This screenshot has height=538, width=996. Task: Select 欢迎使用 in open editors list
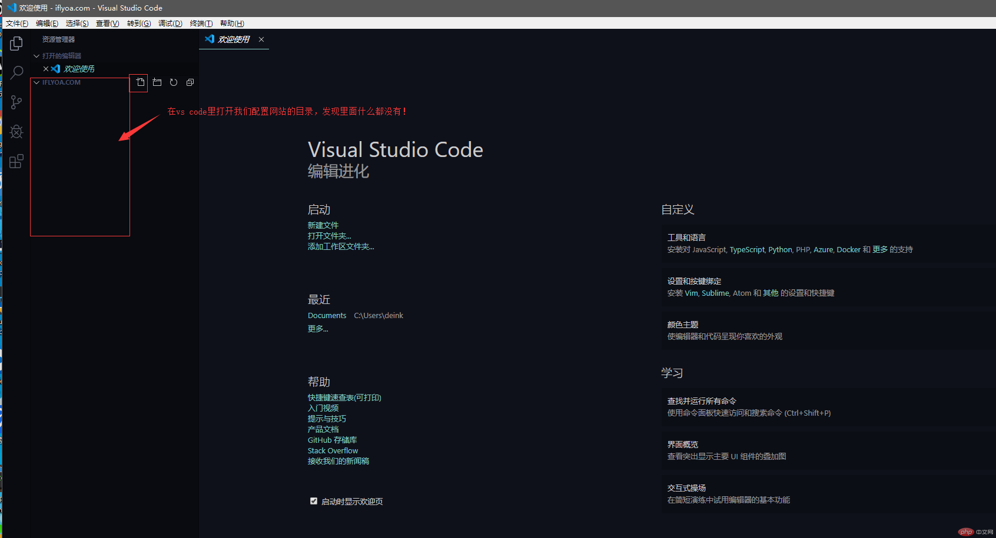(79, 69)
